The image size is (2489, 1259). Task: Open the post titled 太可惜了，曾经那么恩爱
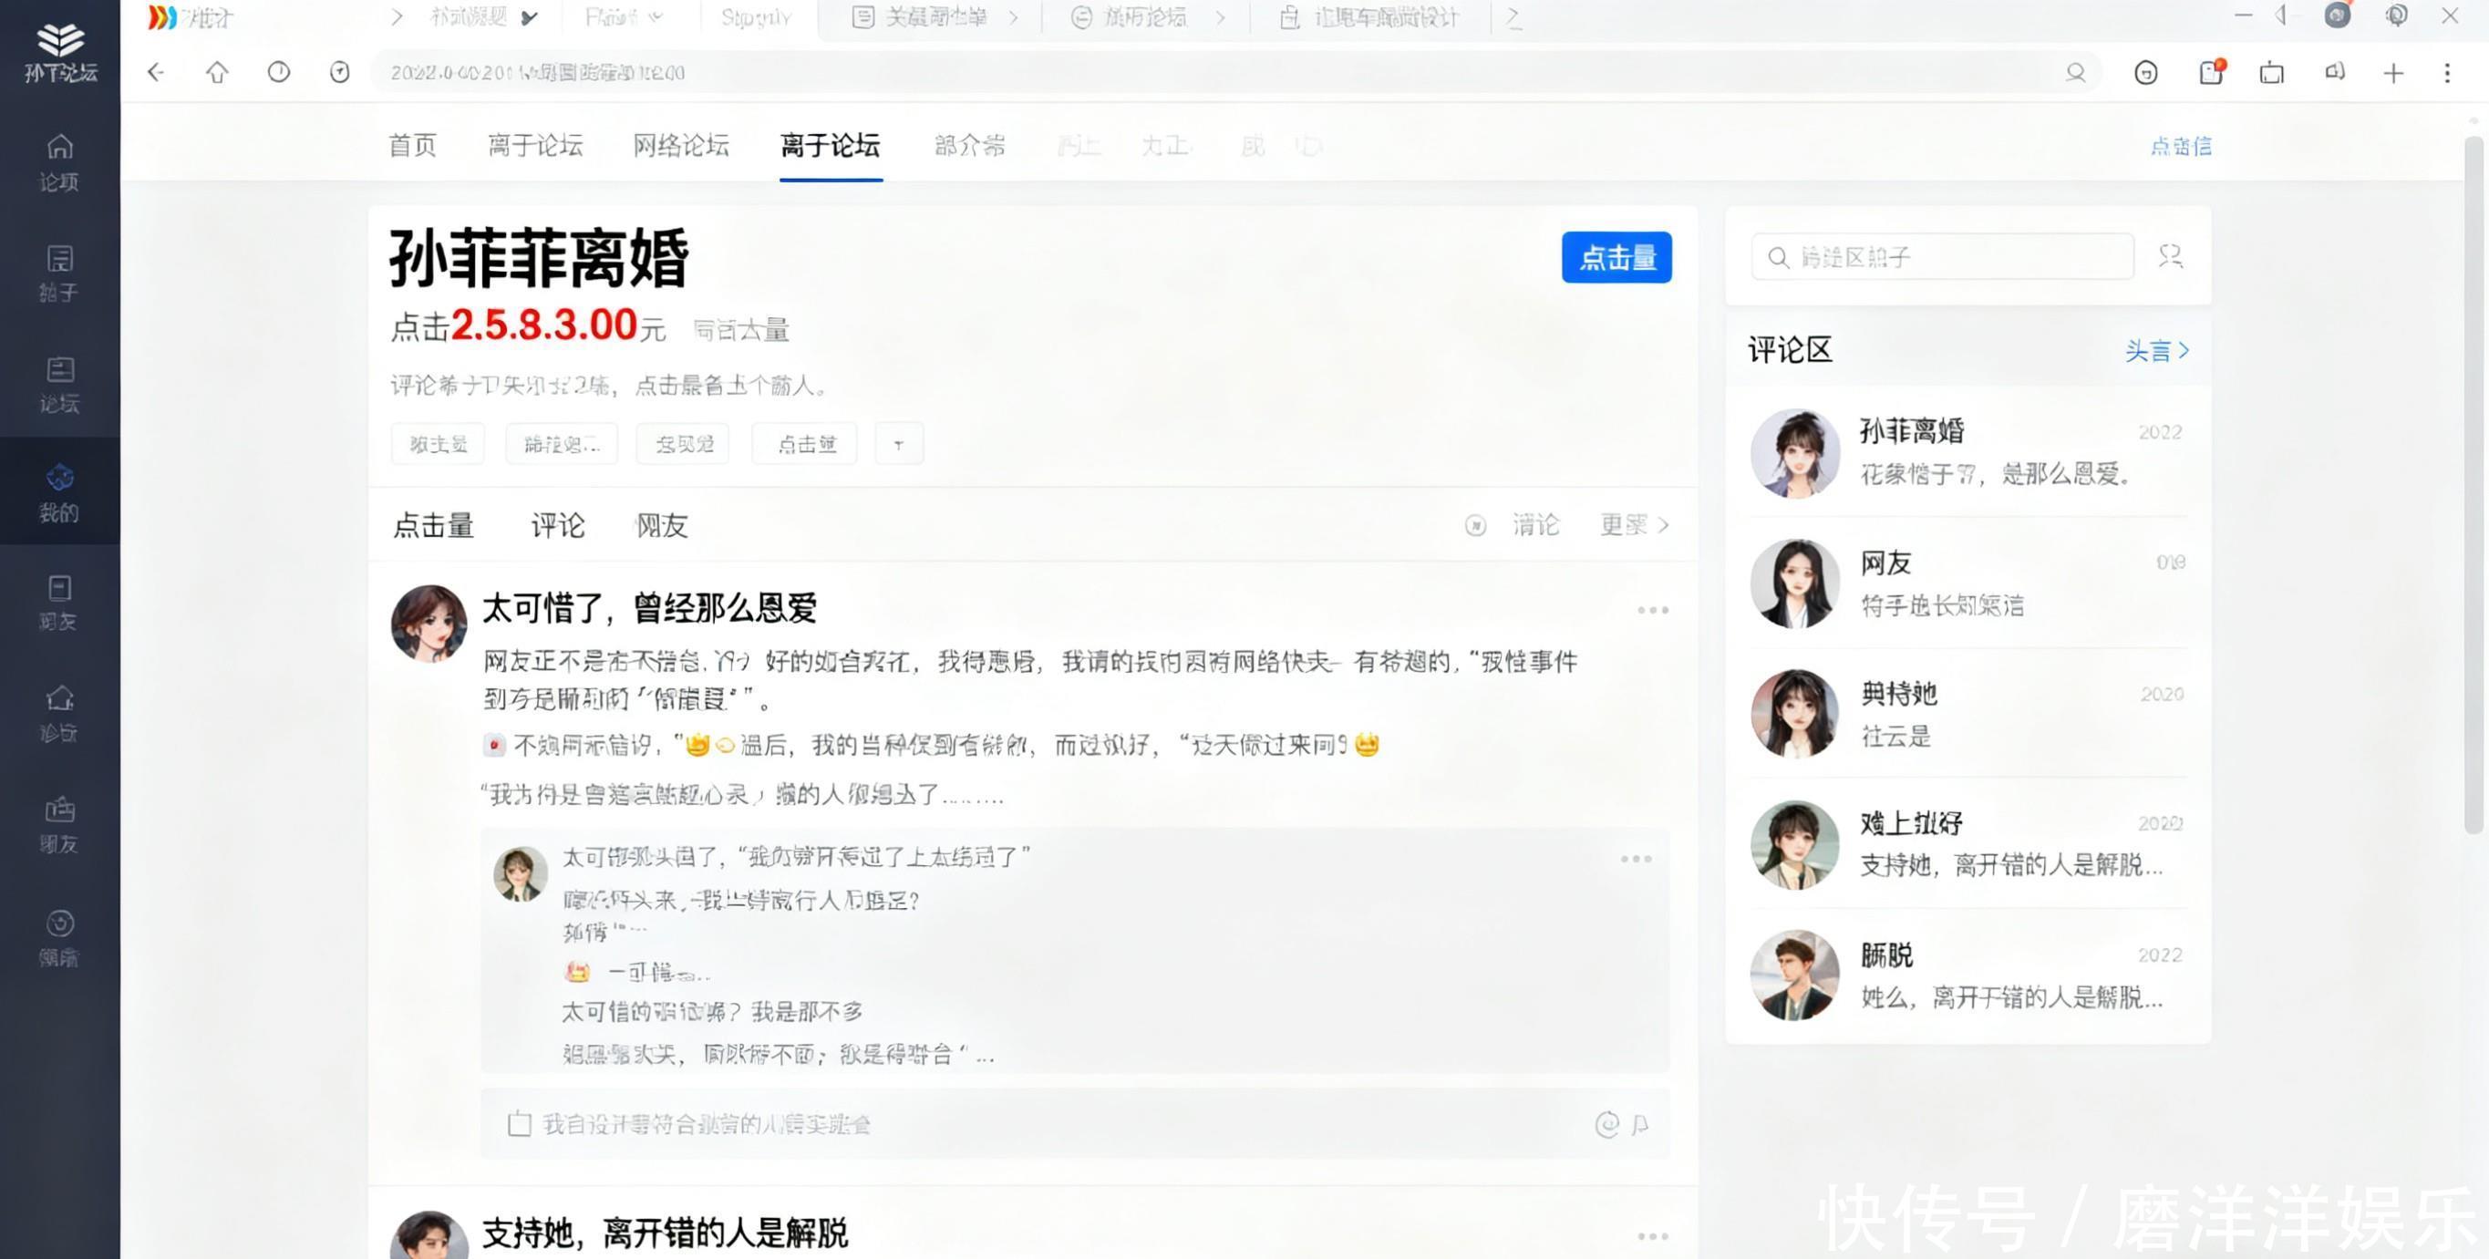649,609
